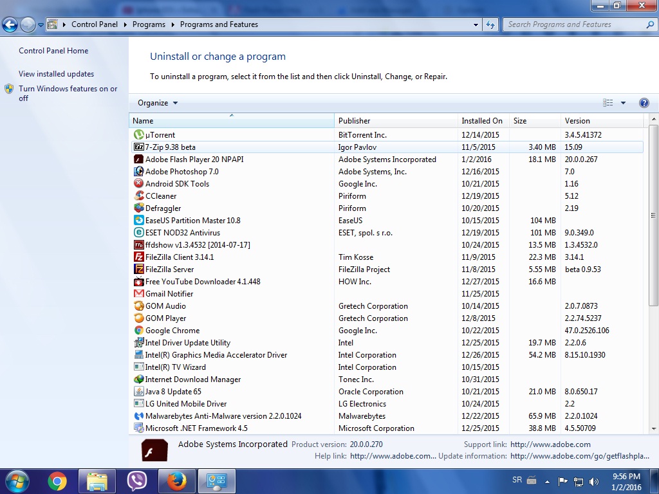This screenshot has height=494, width=659.
Task: Open the recent pages dropdown arrow
Action: click(x=41, y=25)
